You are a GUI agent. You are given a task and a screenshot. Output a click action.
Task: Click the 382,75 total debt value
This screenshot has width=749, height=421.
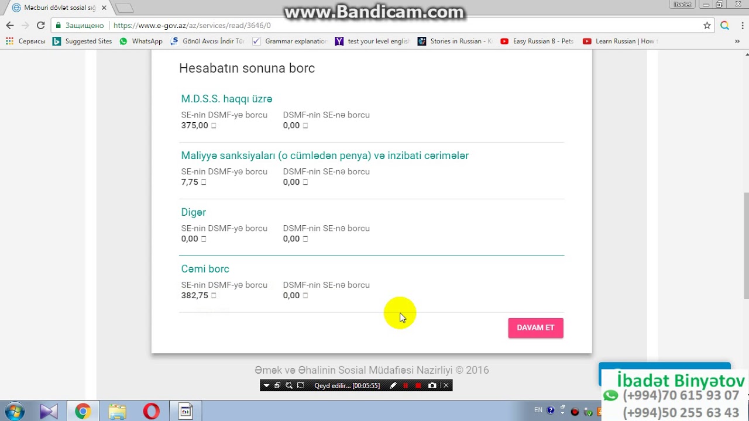[195, 295]
